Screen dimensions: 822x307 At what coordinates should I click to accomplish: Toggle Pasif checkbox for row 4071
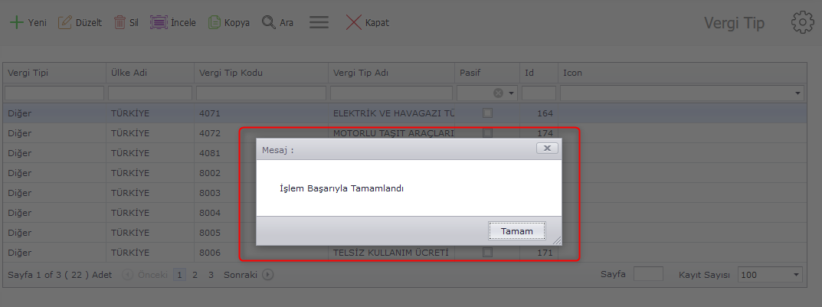[487, 113]
